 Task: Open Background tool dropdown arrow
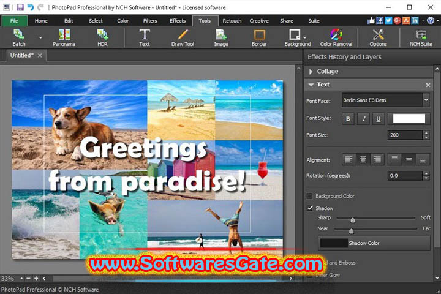click(304, 37)
